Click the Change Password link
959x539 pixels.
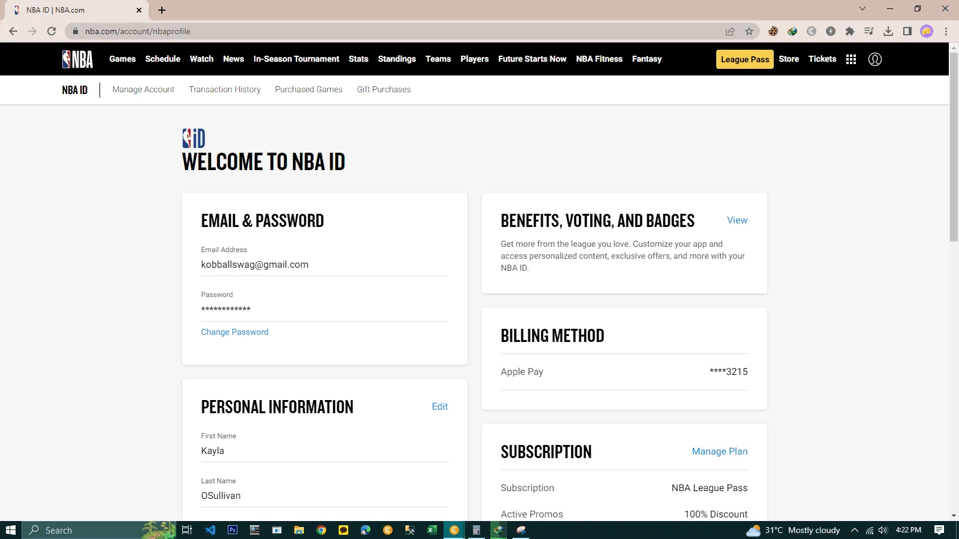(x=234, y=332)
